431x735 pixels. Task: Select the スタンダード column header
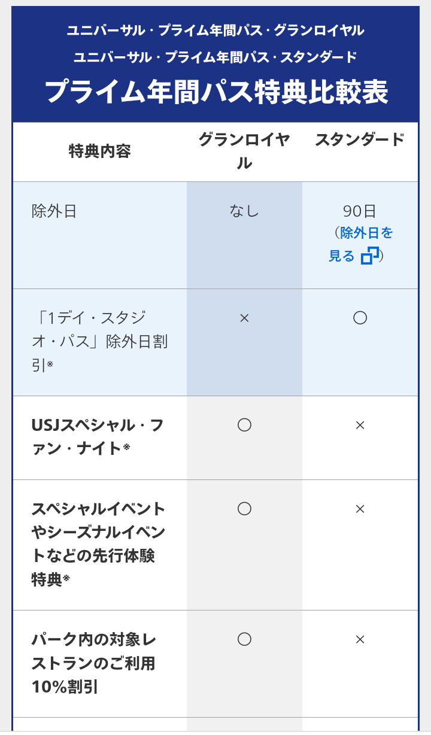pyautogui.click(x=360, y=140)
